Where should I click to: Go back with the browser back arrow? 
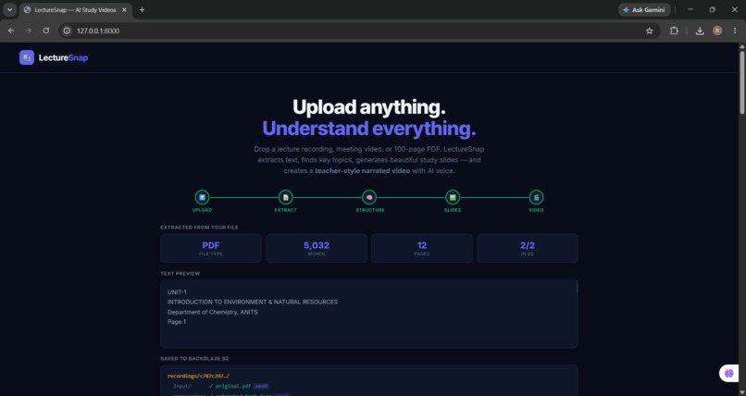(11, 31)
